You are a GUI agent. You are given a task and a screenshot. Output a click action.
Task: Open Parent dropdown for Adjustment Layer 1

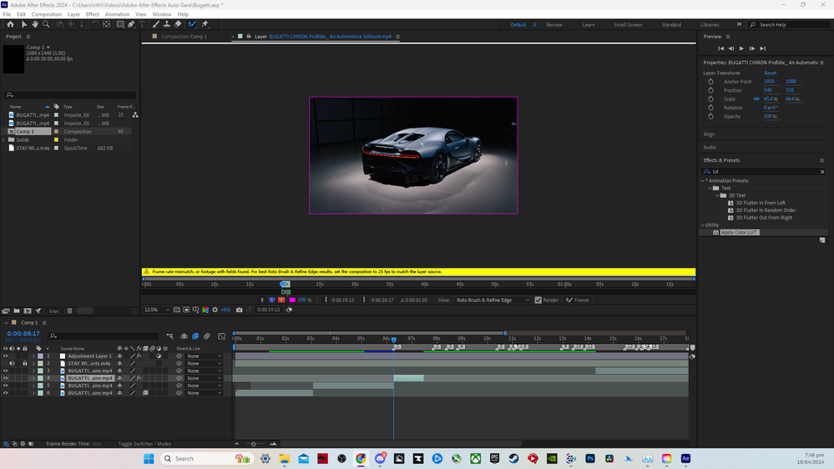[205, 356]
